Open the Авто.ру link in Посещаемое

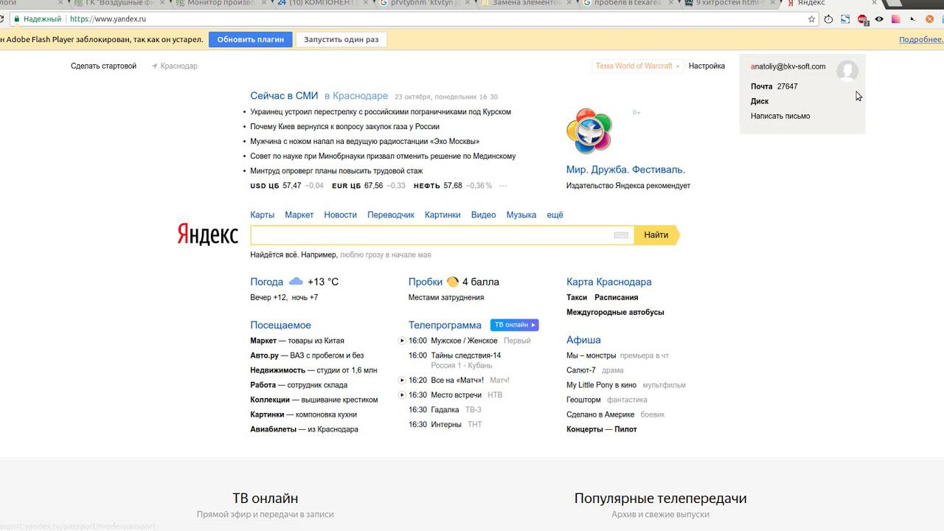[265, 355]
